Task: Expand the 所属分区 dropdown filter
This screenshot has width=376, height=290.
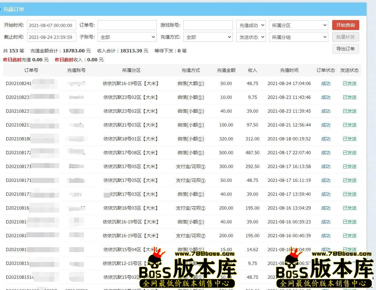Action: 298,25
